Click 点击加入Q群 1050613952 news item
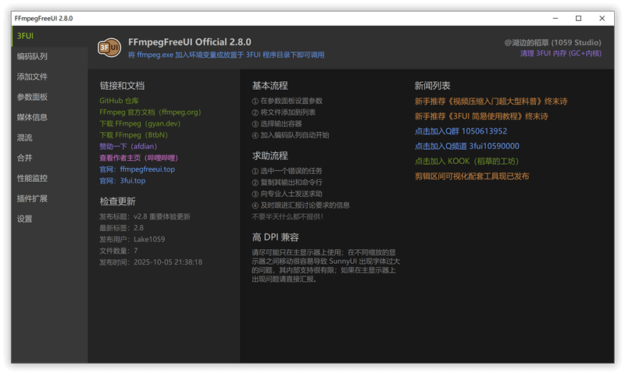Image resolution: width=625 pixels, height=374 pixels. pos(461,131)
